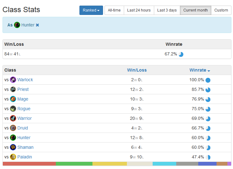Screen dimensions: 233x169
Task: Click the Hunter filter label
Action: (x=28, y=25)
